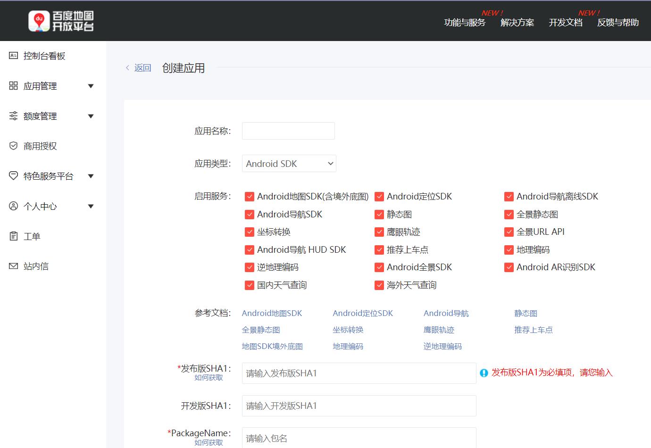
Task: Click the 商用授权 shield icon
Action: click(14, 146)
